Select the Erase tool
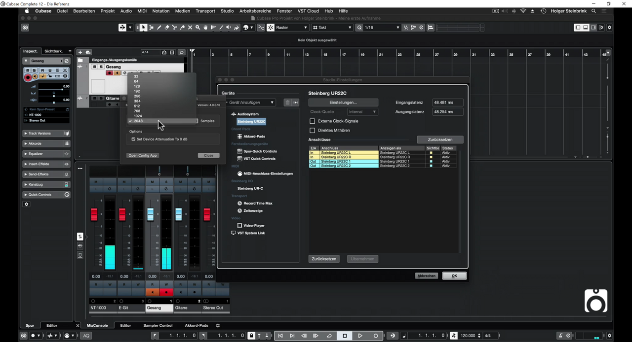 tap(167, 28)
